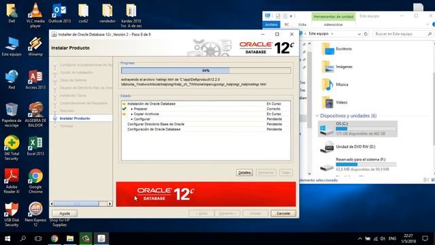Open PC tab in Explorer ribbon
The image size is (435, 245).
(287, 24)
